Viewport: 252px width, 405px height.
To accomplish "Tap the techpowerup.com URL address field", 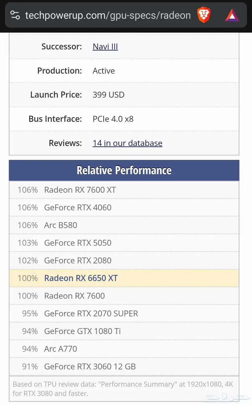I will [108, 15].
